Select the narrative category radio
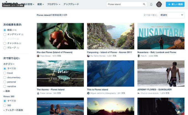 pos(5,86)
